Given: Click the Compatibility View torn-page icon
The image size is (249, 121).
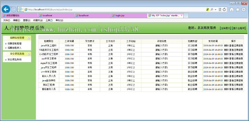Looking at the screenshot, I should 220,9.
